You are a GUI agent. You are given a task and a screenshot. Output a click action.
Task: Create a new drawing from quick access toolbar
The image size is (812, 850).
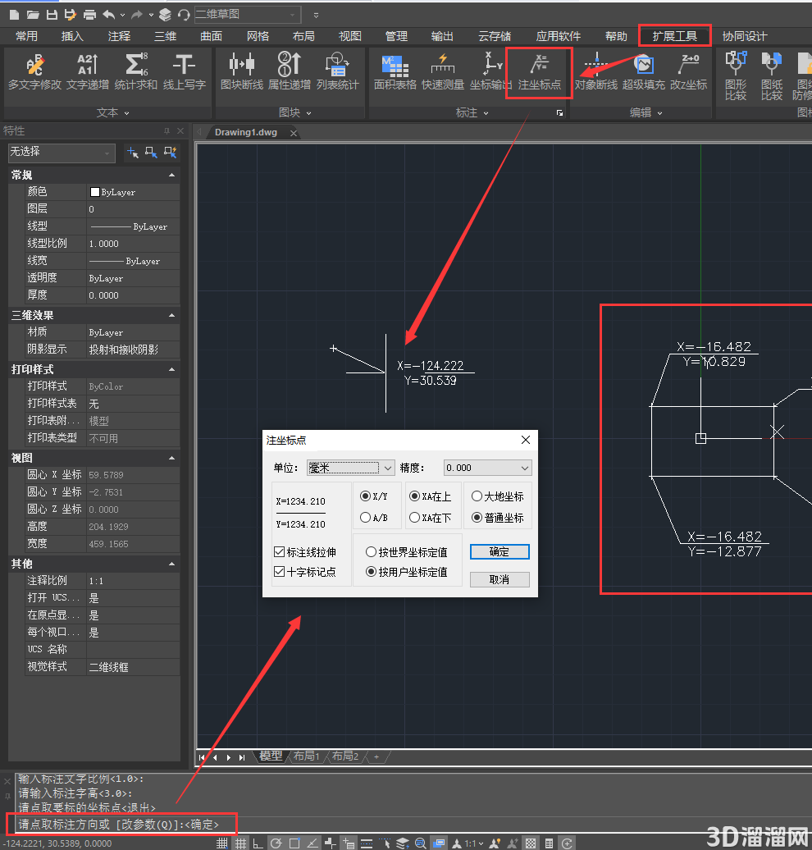click(x=15, y=15)
